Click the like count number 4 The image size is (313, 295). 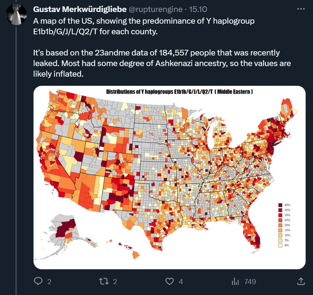click(x=181, y=282)
